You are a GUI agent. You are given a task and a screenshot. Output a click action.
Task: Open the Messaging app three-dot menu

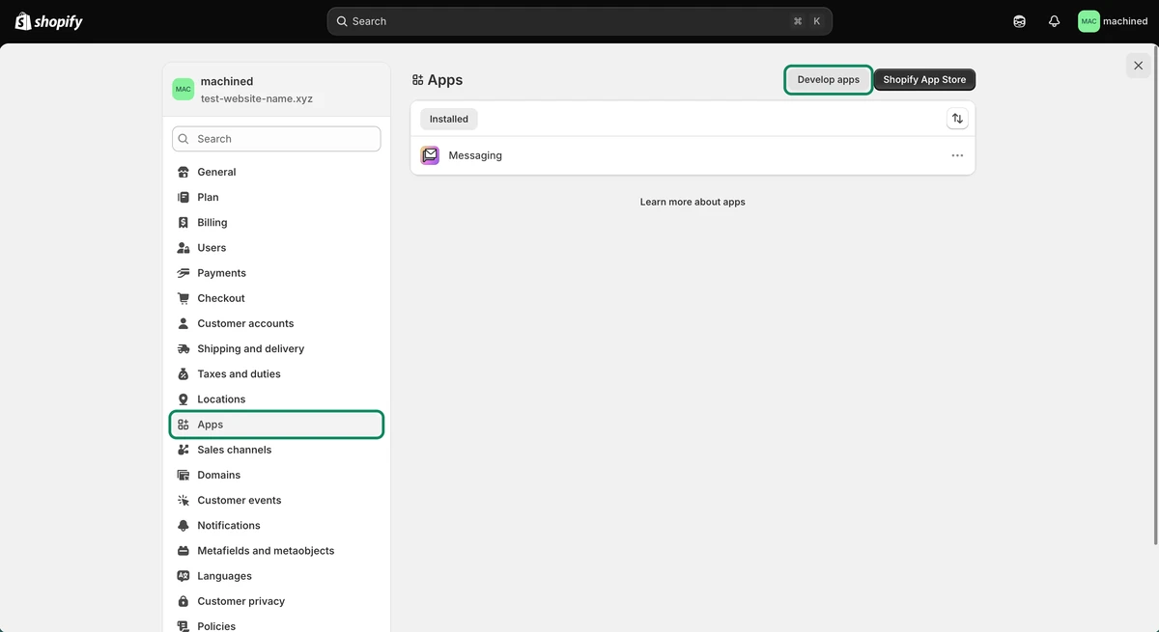(957, 155)
